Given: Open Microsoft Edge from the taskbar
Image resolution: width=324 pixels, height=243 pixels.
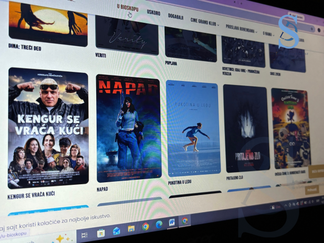Looking at the screenshot, I should click(159, 224).
